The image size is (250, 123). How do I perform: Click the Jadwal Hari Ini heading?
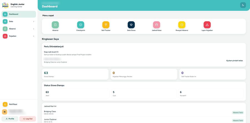pyautogui.click(x=50, y=106)
